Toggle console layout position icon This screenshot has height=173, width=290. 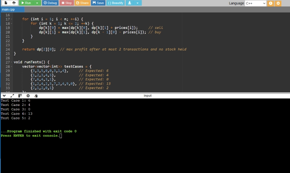coord(20,96)
